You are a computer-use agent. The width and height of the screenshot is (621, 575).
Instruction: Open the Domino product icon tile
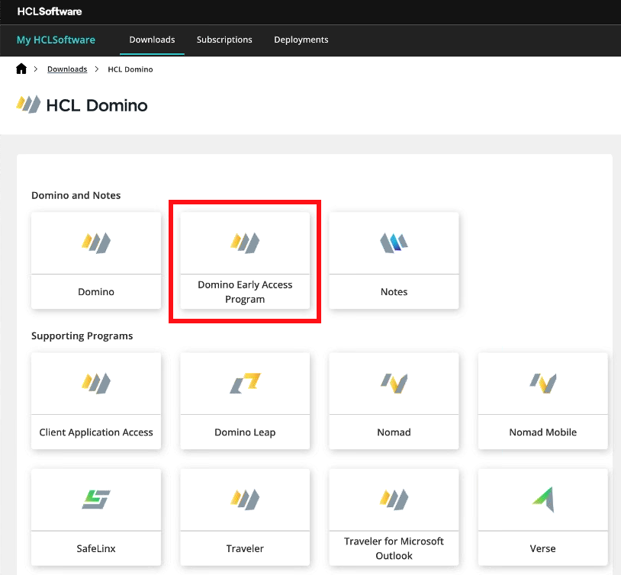(x=96, y=243)
